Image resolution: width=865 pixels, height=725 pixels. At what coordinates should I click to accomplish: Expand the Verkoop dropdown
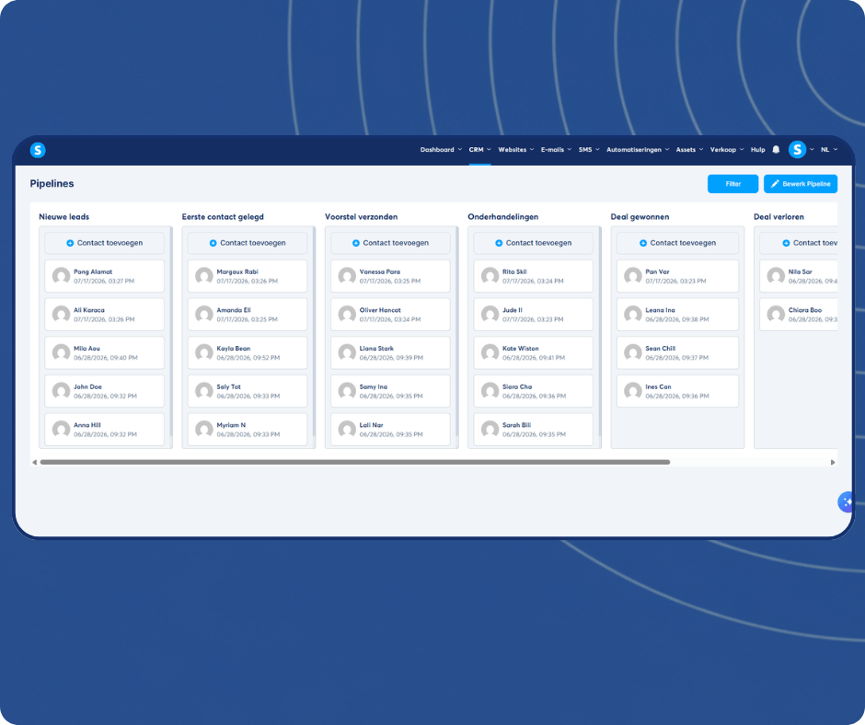tap(727, 150)
